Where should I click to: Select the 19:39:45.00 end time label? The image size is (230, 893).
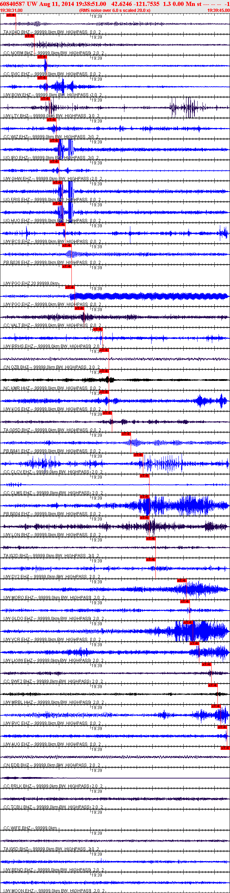[x=219, y=10]
